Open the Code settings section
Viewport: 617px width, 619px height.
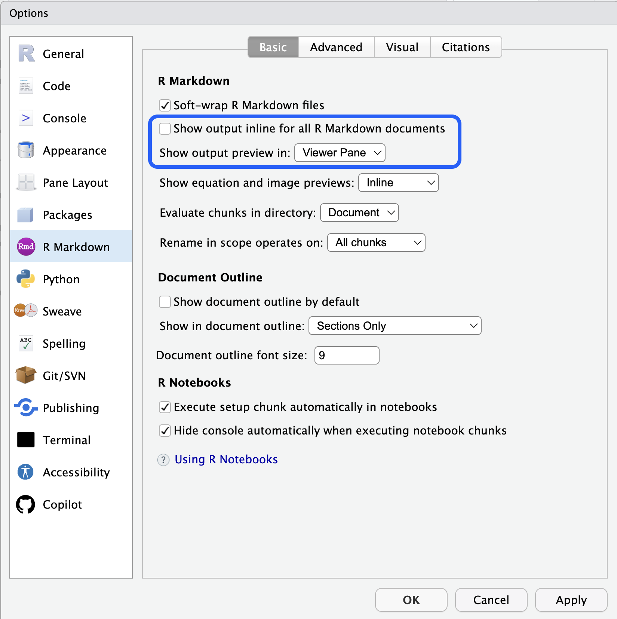[x=25, y=86]
